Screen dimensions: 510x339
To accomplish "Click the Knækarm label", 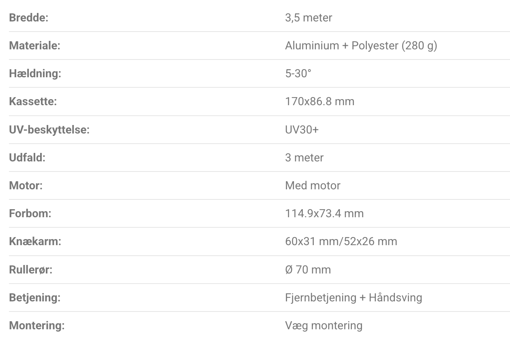I will click(x=35, y=242).
